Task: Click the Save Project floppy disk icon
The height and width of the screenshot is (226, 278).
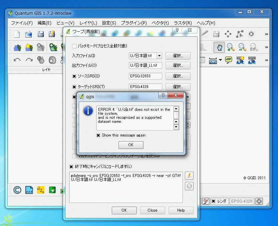Action: (x=40, y=34)
